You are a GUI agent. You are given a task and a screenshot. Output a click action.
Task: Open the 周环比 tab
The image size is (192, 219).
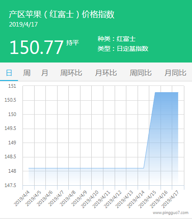tap(71, 73)
